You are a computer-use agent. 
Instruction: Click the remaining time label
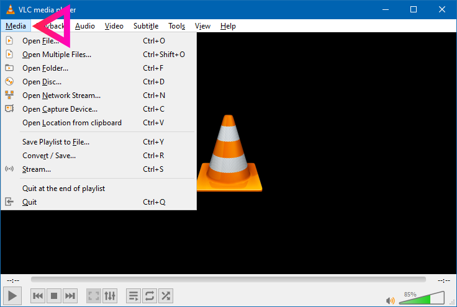click(443, 280)
